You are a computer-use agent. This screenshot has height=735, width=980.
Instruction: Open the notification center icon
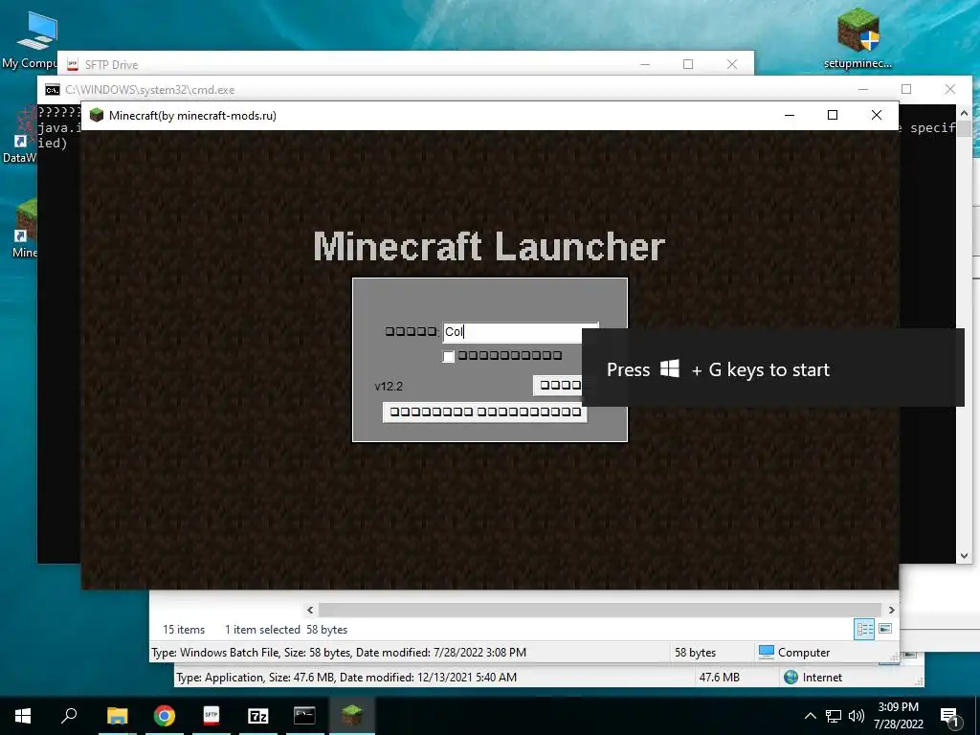click(x=949, y=716)
